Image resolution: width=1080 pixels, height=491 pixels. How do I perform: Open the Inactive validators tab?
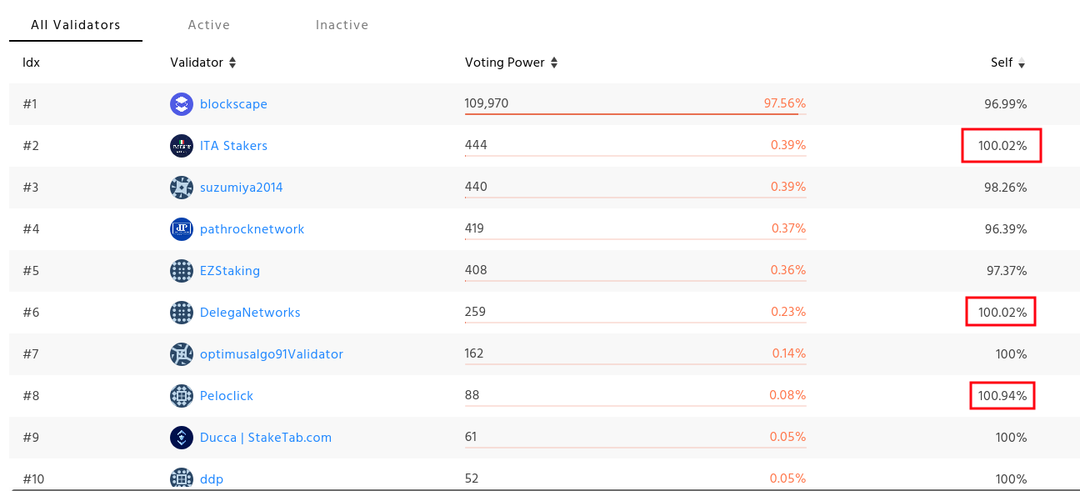click(x=342, y=25)
